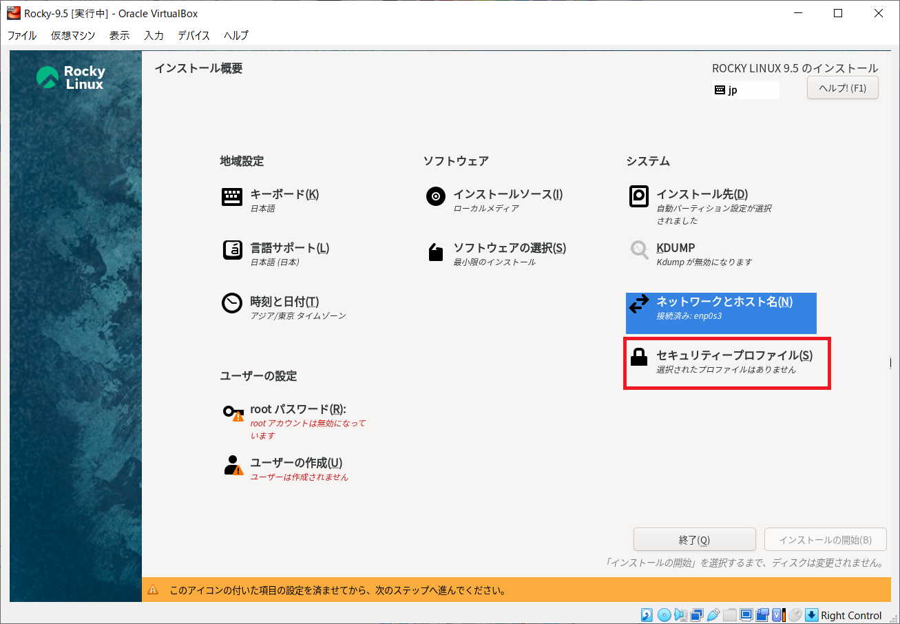Click the 最小限のインストール status text
Screen dimensions: 900x624
coord(494,262)
